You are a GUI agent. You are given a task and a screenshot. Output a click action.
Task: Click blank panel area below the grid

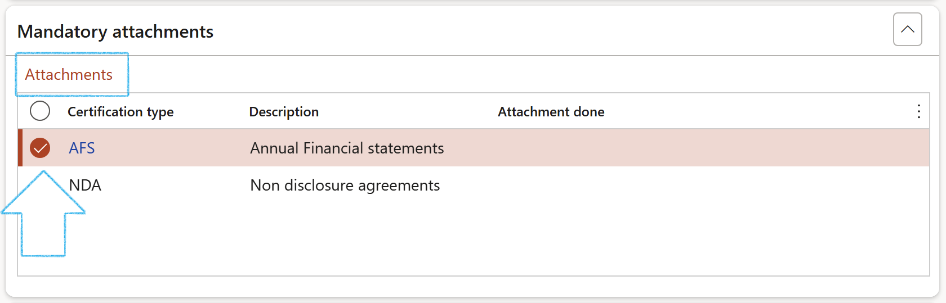[450, 286]
